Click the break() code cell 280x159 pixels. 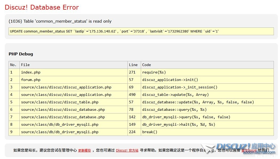[x=150, y=132]
